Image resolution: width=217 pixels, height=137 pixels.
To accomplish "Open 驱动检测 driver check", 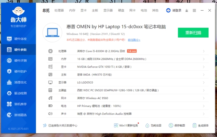I will tap(18, 93).
